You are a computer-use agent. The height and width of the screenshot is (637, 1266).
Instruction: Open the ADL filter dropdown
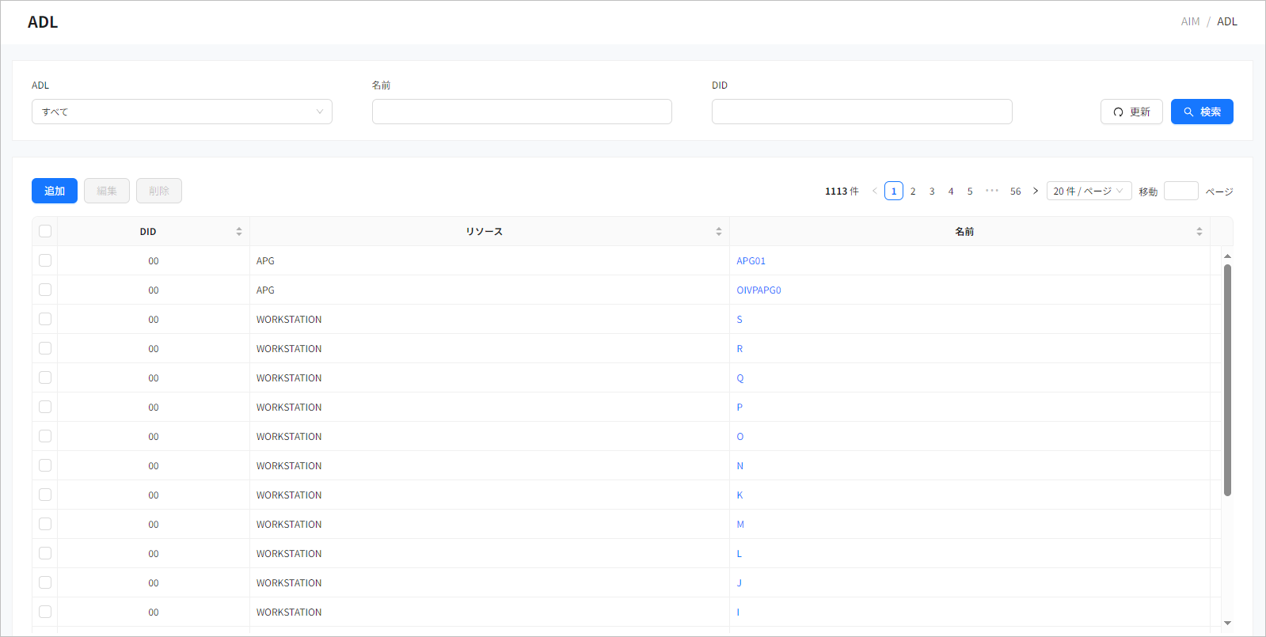click(181, 112)
